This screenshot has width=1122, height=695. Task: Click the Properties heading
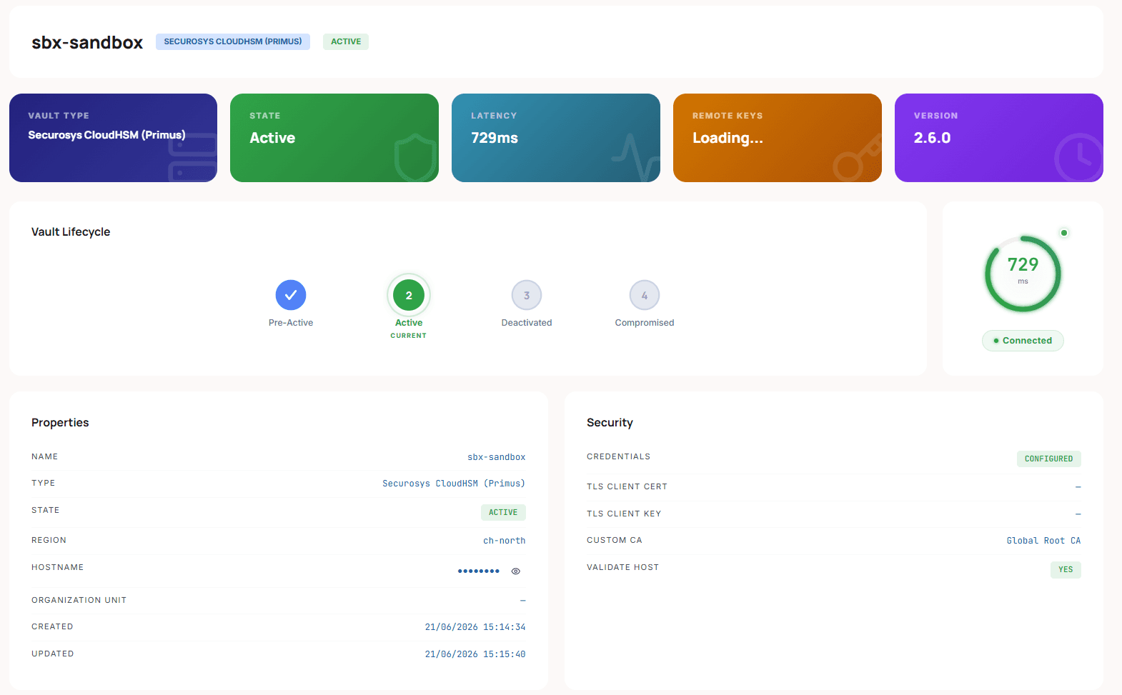60,423
